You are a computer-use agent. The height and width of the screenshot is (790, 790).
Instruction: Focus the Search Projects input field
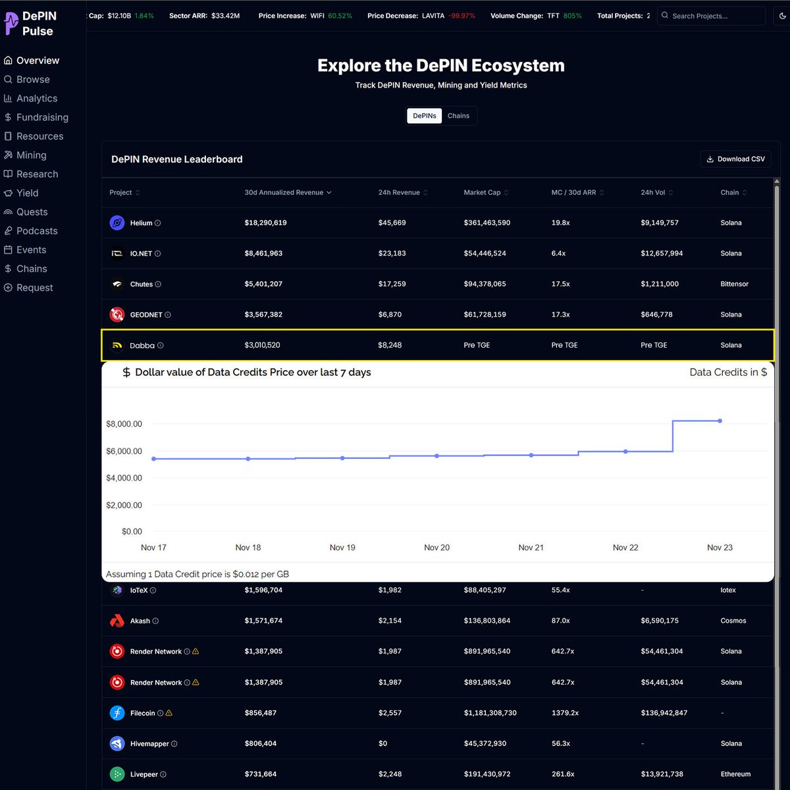[x=711, y=16]
